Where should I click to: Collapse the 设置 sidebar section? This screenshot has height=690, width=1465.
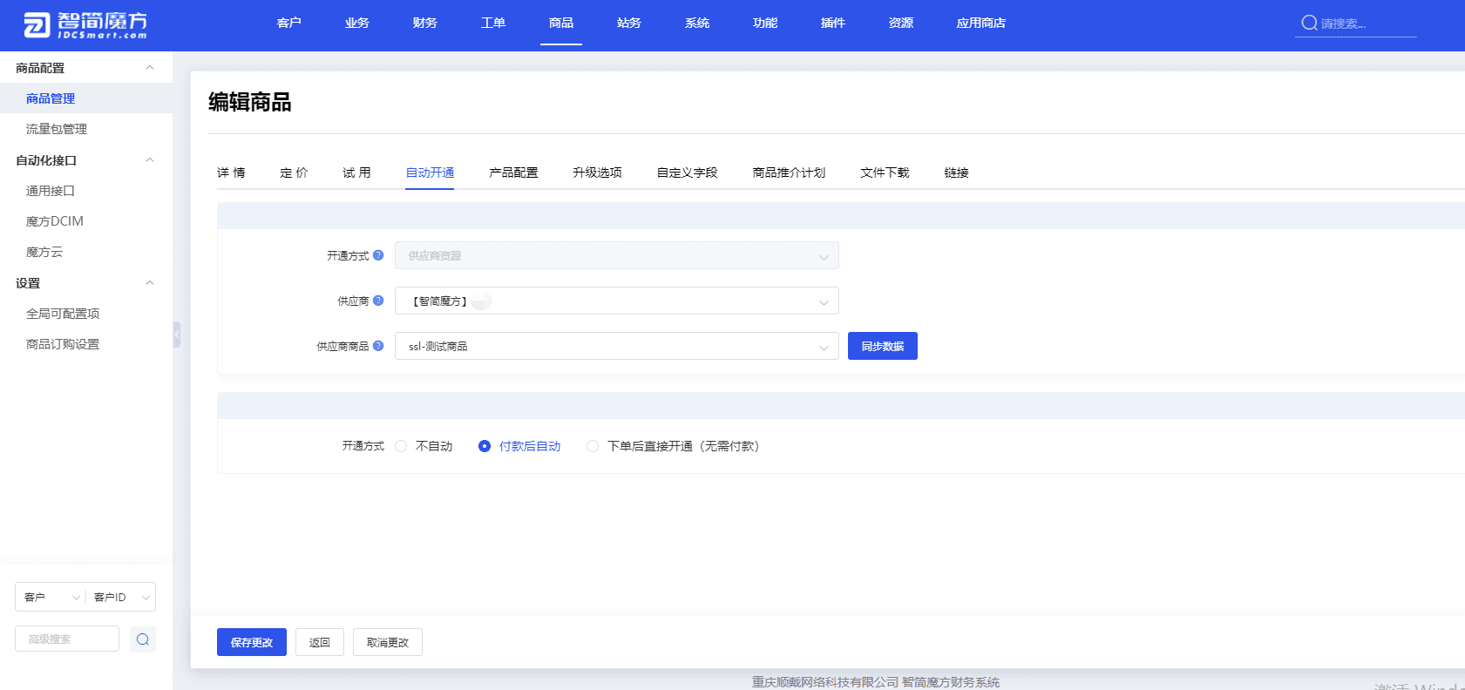tap(150, 283)
